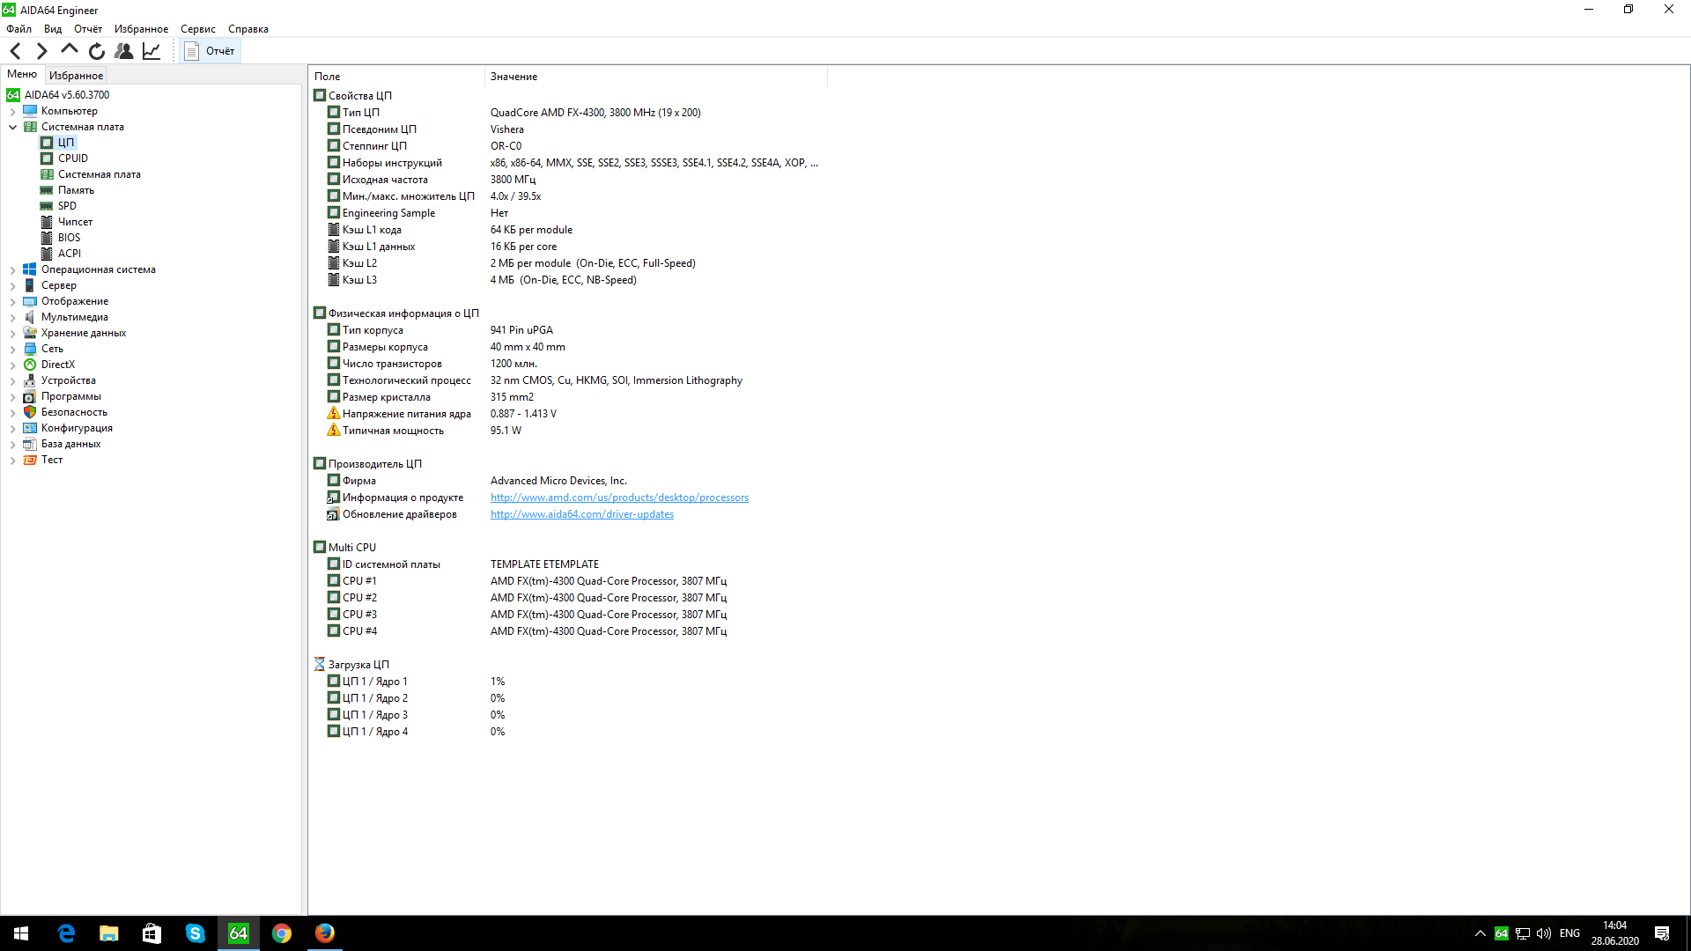Screen dimensions: 1691x951
Task: Open Firefox from taskbar
Action: pyautogui.click(x=325, y=933)
